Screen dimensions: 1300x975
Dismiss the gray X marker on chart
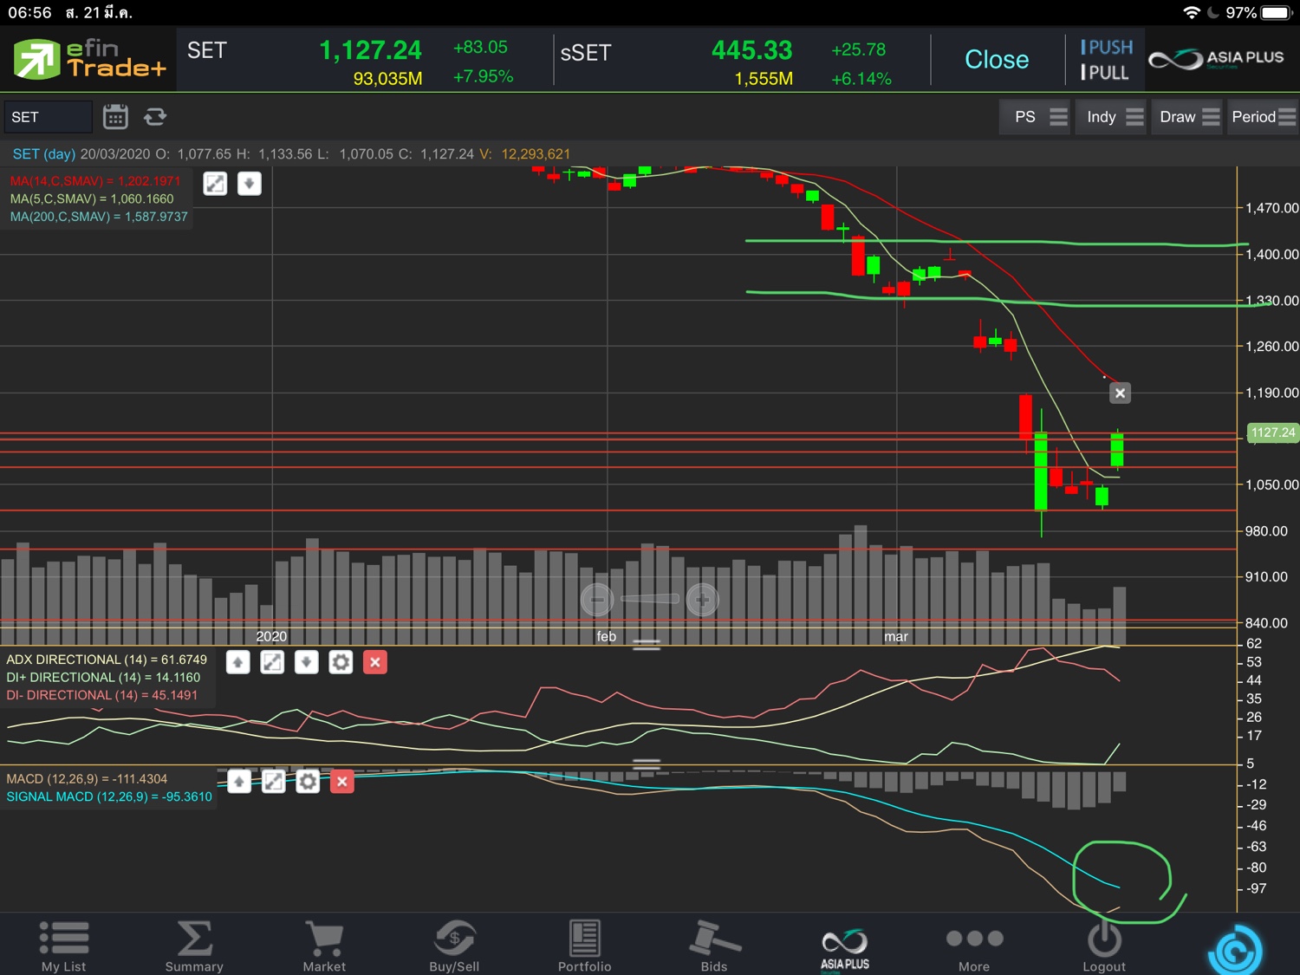tap(1120, 393)
